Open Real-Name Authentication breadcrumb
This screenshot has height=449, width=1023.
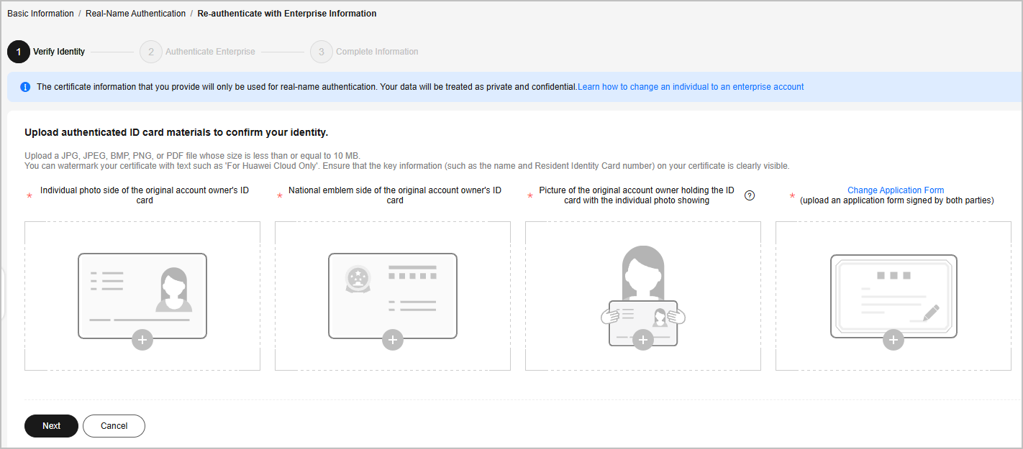pos(135,14)
